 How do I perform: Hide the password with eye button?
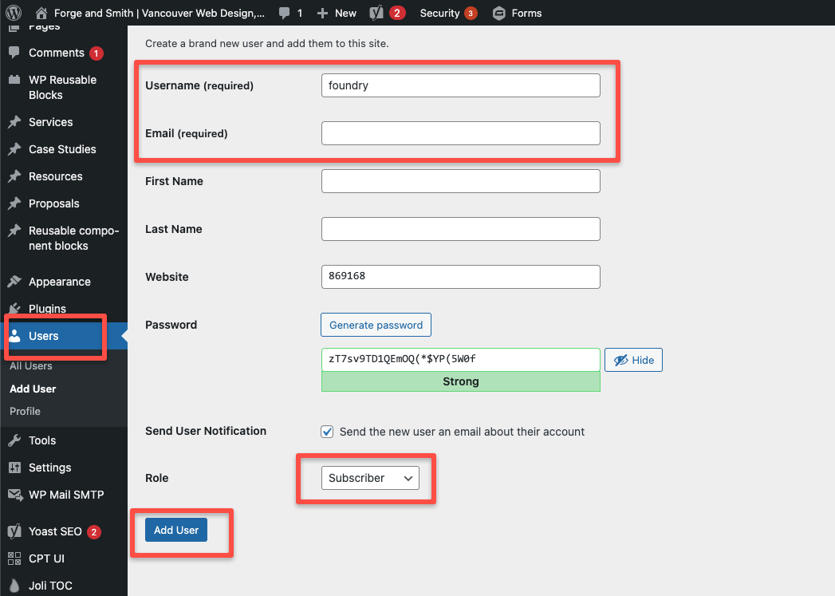[633, 360]
